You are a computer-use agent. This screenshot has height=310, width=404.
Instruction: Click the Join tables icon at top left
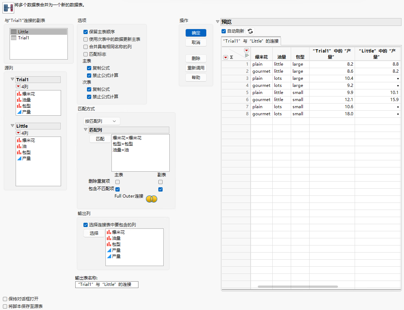pyautogui.click(x=8, y=8)
